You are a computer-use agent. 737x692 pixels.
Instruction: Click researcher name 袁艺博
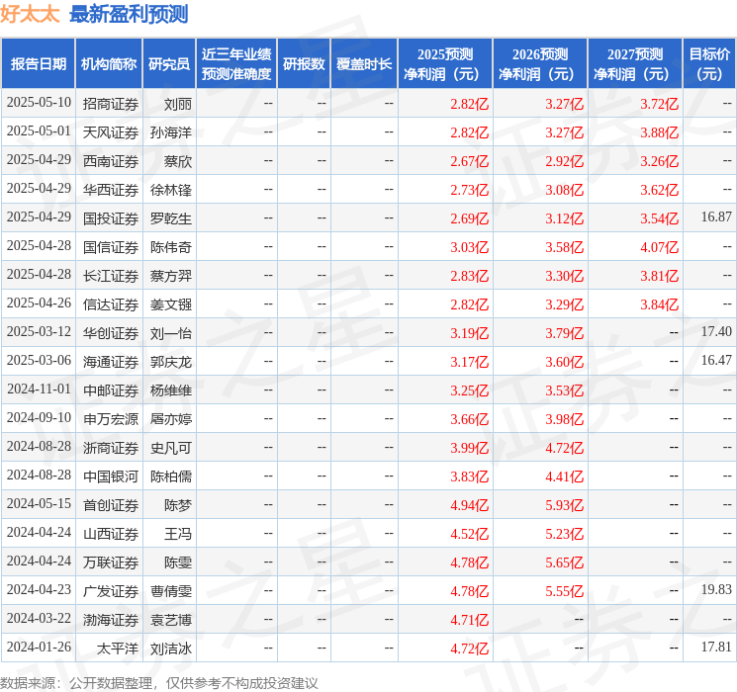point(171,620)
